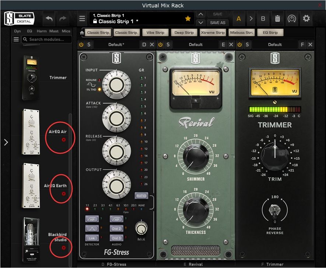This screenshot has width=326, height=268.
Task: Solo the FG-Stress module
Action: (x=89, y=44)
